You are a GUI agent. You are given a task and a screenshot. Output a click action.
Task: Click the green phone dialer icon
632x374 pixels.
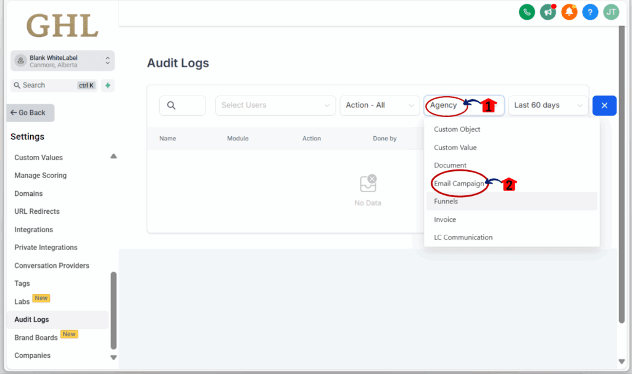(x=526, y=12)
